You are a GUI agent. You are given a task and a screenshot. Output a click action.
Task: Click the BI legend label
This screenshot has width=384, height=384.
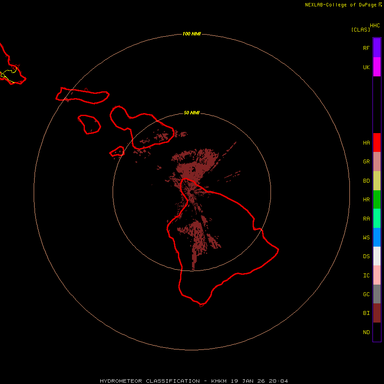pos(366,313)
